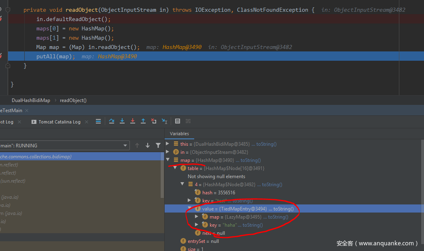The width and height of the screenshot is (424, 251).
Task: Click the Run to Cursor icon
Action: [x=164, y=121]
